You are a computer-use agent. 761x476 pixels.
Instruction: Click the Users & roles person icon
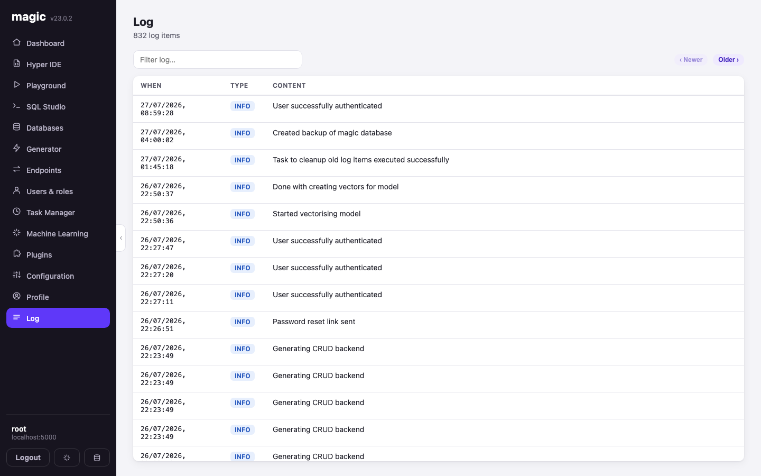[16, 190]
